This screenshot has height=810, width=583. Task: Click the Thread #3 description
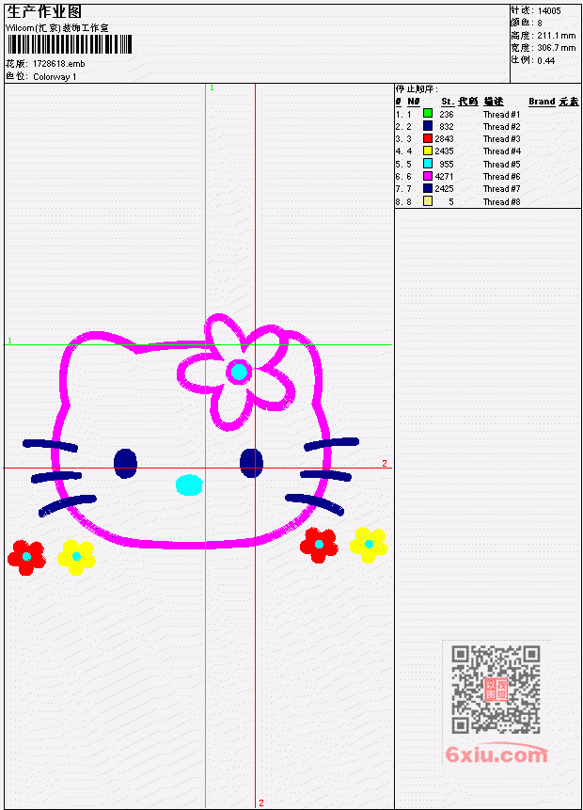[x=501, y=139]
